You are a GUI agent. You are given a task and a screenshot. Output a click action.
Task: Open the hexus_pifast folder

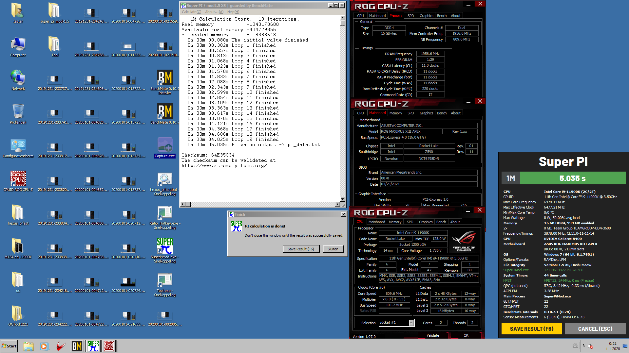[18, 215]
